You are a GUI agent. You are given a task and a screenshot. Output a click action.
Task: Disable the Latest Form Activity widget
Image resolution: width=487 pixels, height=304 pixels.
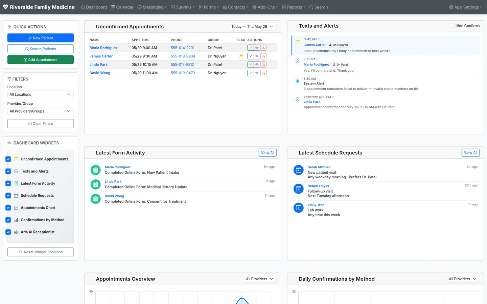click(x=8, y=183)
